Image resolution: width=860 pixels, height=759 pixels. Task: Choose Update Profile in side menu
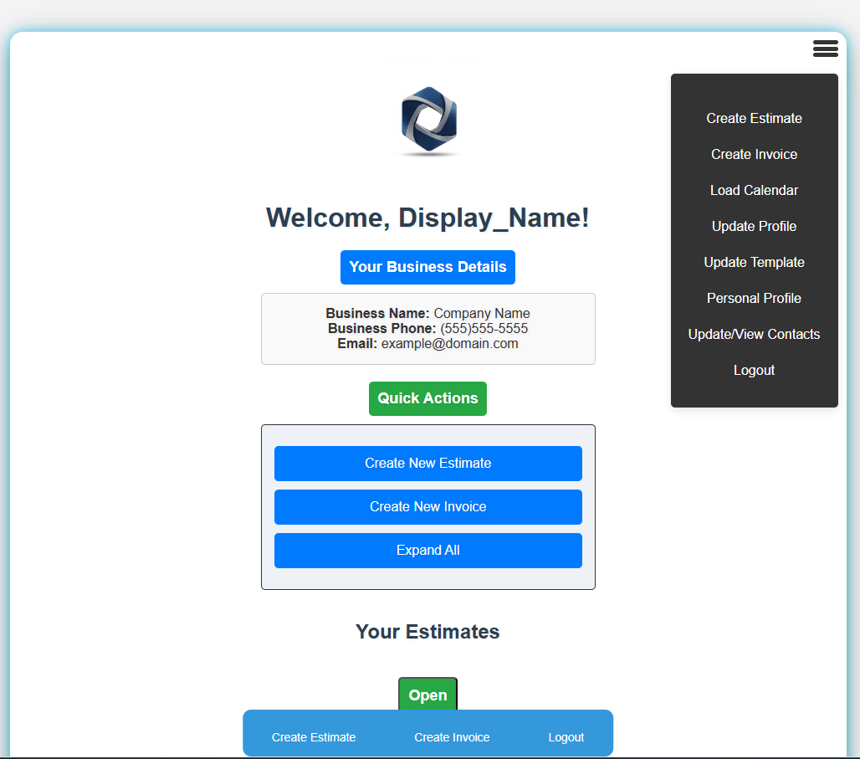[x=754, y=226]
